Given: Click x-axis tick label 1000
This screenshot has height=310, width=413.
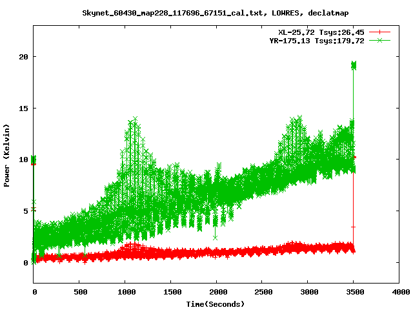Looking at the screenshot, I should (126, 292).
